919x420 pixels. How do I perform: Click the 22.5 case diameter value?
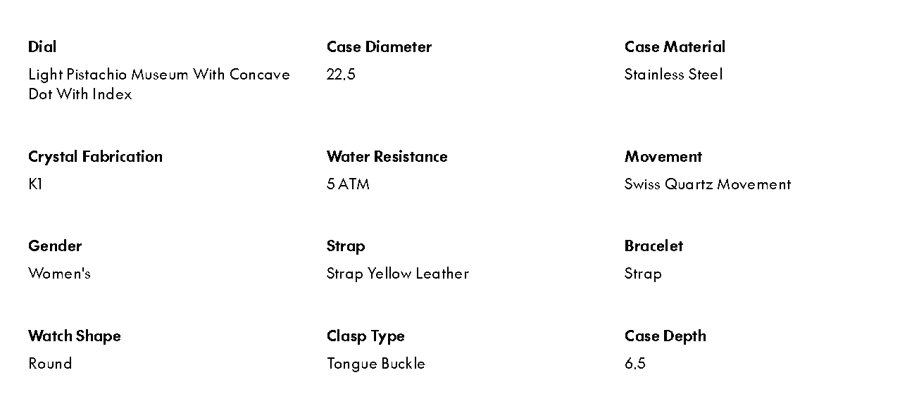[x=341, y=75]
